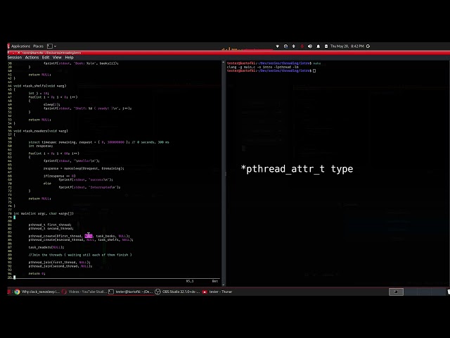Open the Help menu

click(69, 58)
